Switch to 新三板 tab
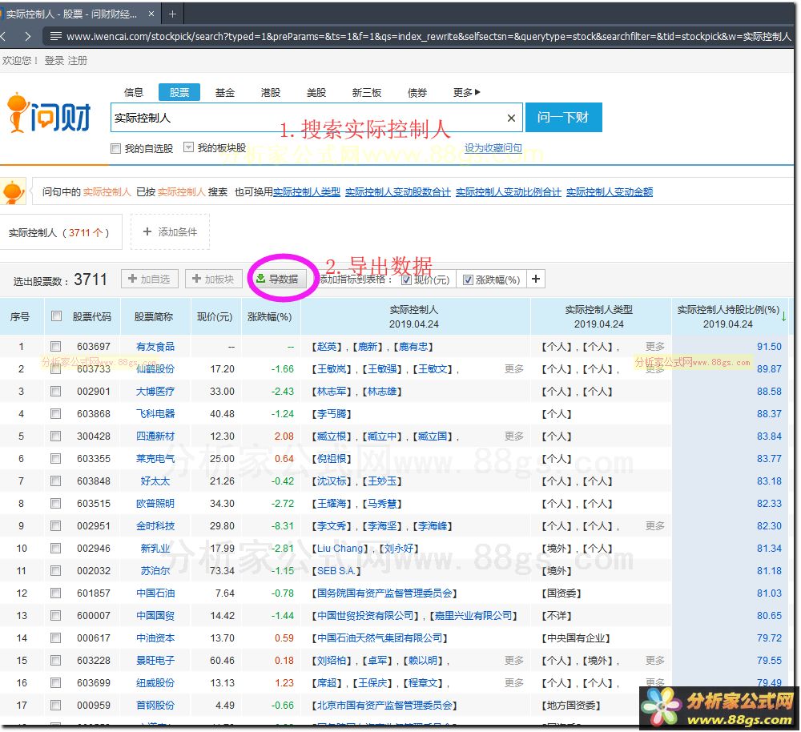Viewport: 801px width, 732px height. (x=367, y=92)
